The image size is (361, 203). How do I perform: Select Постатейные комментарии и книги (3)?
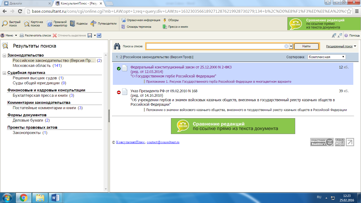click(x=48, y=108)
